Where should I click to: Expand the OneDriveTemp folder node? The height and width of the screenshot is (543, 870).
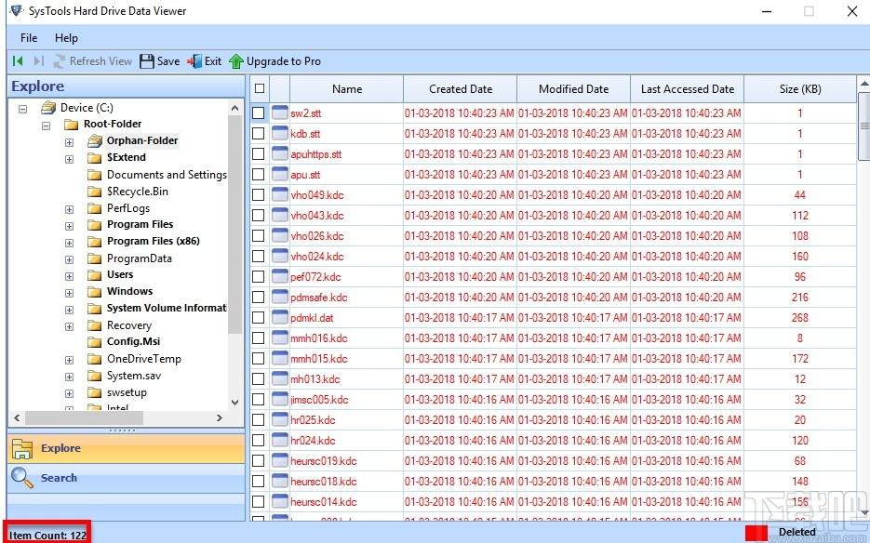pos(70,360)
